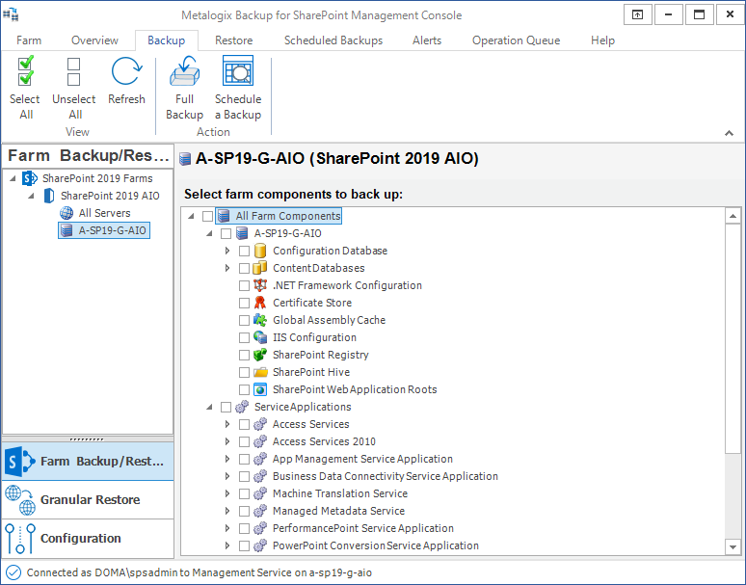The width and height of the screenshot is (746, 585).
Task: Click the SharePoint 2019 Farms icon
Action: (30, 178)
